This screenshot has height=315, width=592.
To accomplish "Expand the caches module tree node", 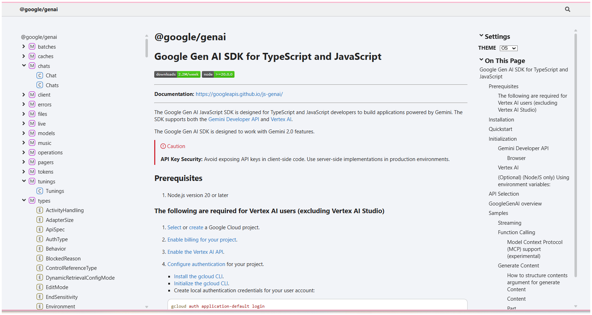I will [x=24, y=56].
